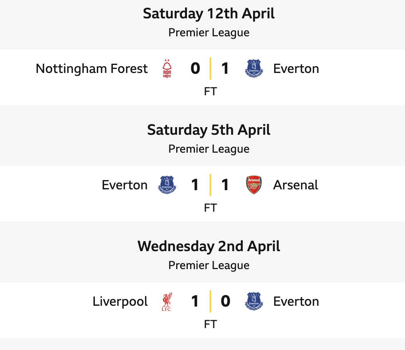Click Premier League label under Wednesday 2nd April

[x=208, y=265]
